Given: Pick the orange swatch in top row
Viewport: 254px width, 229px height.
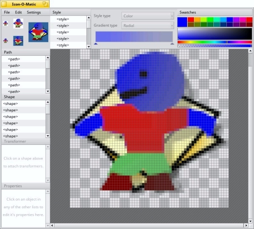Looking at the screenshot, I should [197, 19].
